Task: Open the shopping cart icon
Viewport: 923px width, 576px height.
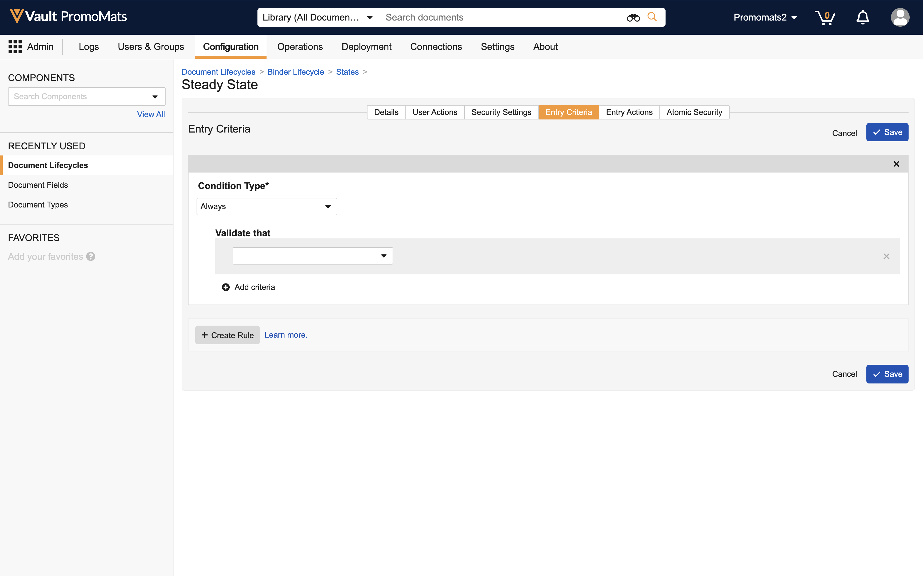Action: pyautogui.click(x=825, y=18)
